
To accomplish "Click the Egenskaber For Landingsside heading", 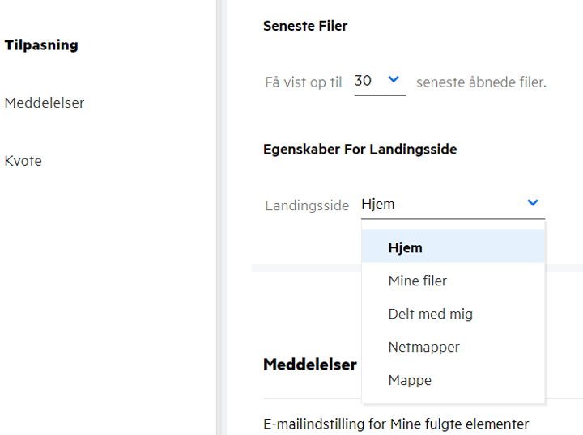I will tap(360, 150).
